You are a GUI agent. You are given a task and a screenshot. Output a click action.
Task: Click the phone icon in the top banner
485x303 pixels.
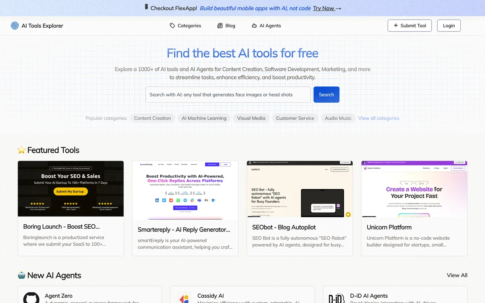[146, 7]
